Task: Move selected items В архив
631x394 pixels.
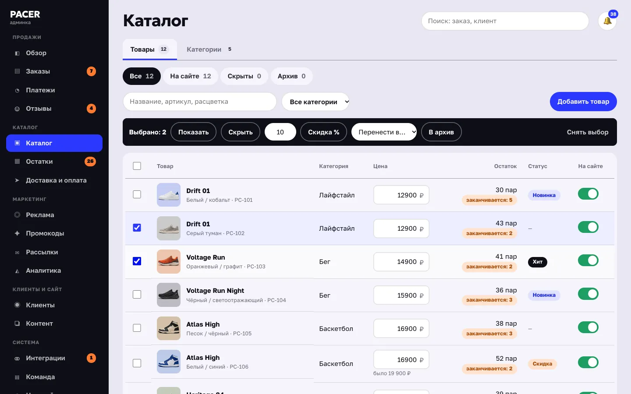Action: tap(441, 132)
